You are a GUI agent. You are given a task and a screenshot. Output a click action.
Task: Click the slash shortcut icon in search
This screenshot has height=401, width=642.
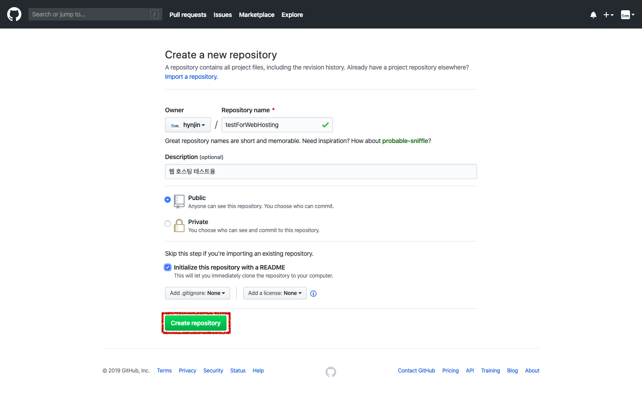[154, 14]
